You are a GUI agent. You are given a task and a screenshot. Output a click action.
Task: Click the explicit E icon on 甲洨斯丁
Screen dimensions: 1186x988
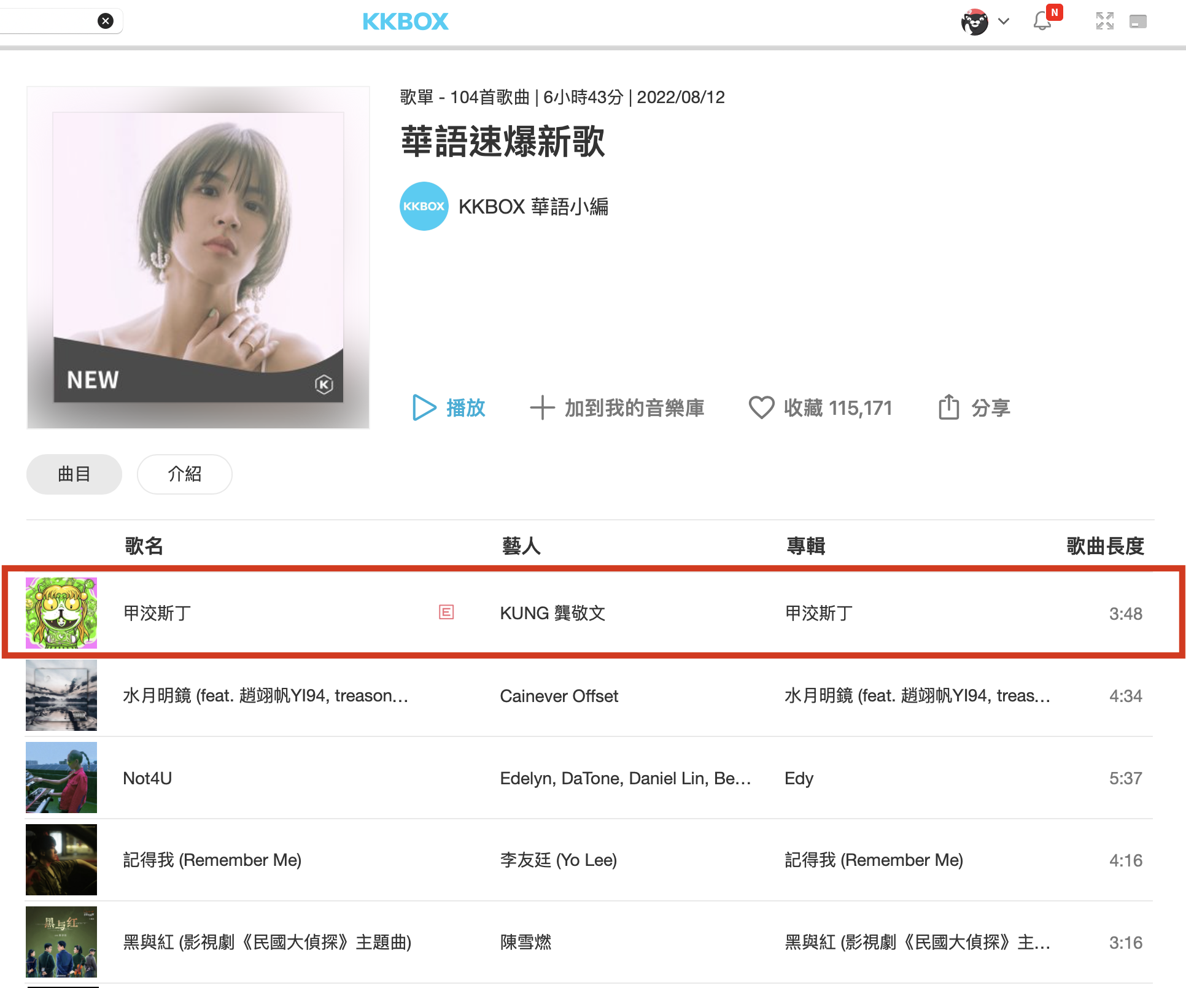tap(446, 612)
